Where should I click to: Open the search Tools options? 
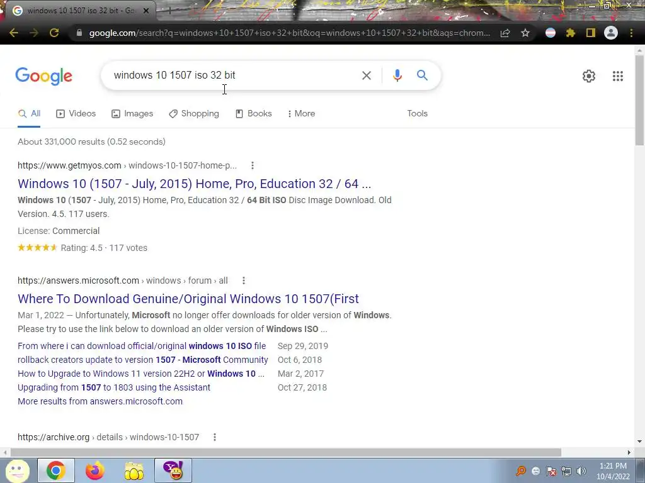coord(417,113)
